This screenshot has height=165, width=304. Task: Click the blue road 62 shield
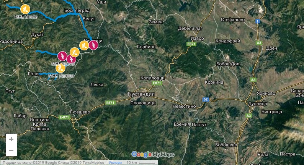[206, 100]
